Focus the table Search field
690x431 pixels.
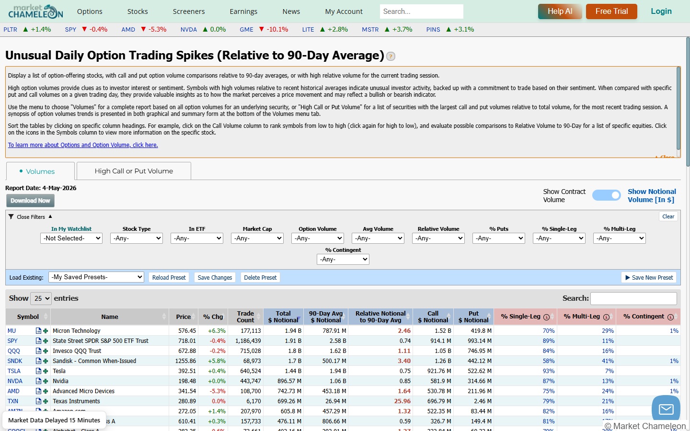click(x=633, y=298)
